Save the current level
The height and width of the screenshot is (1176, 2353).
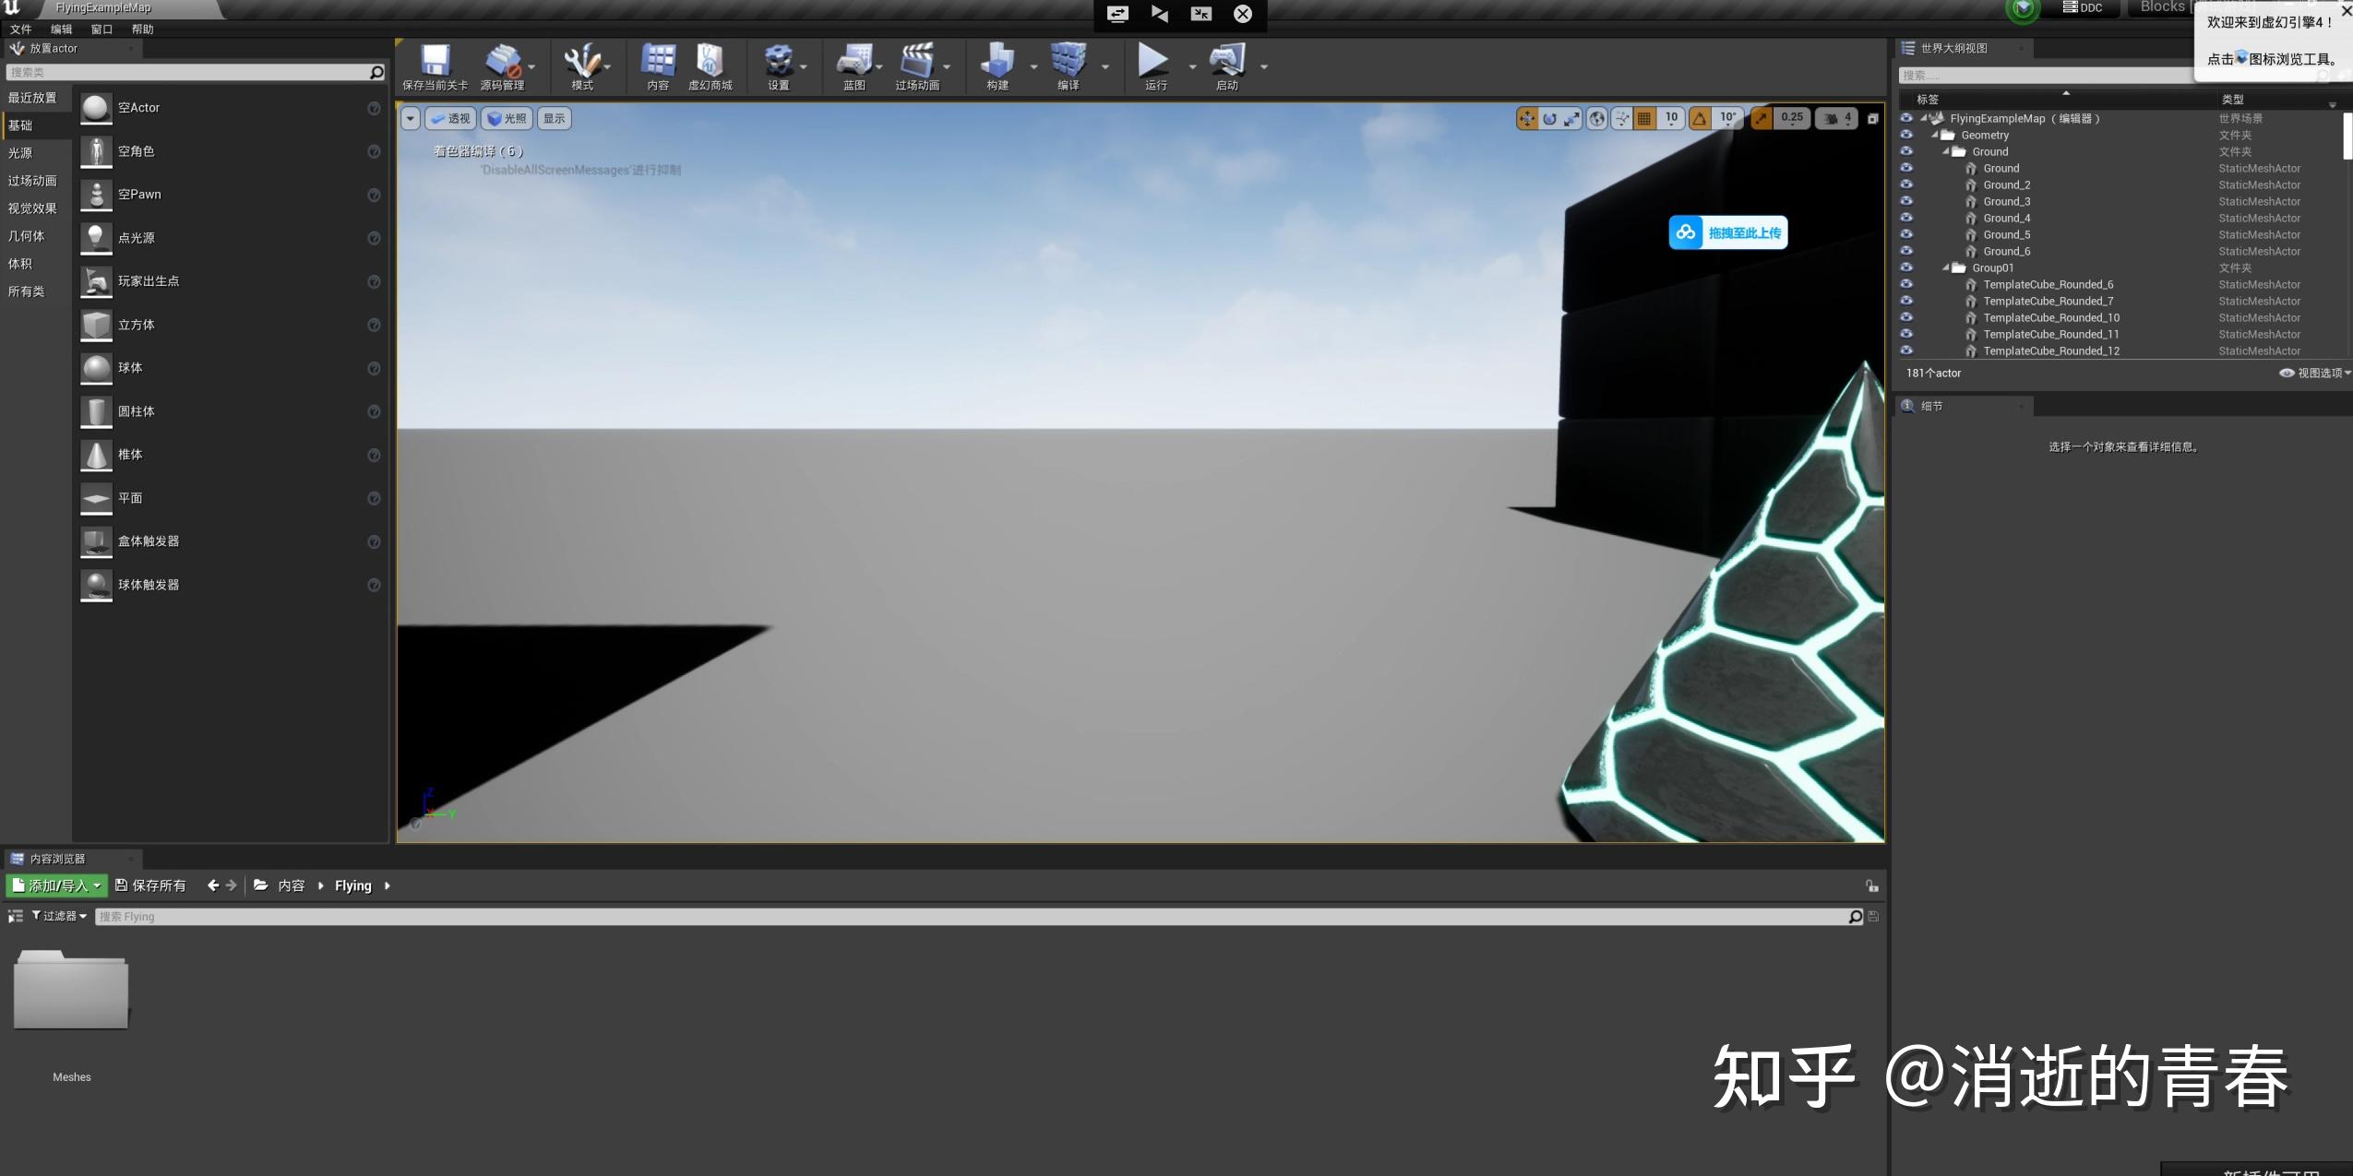434,65
